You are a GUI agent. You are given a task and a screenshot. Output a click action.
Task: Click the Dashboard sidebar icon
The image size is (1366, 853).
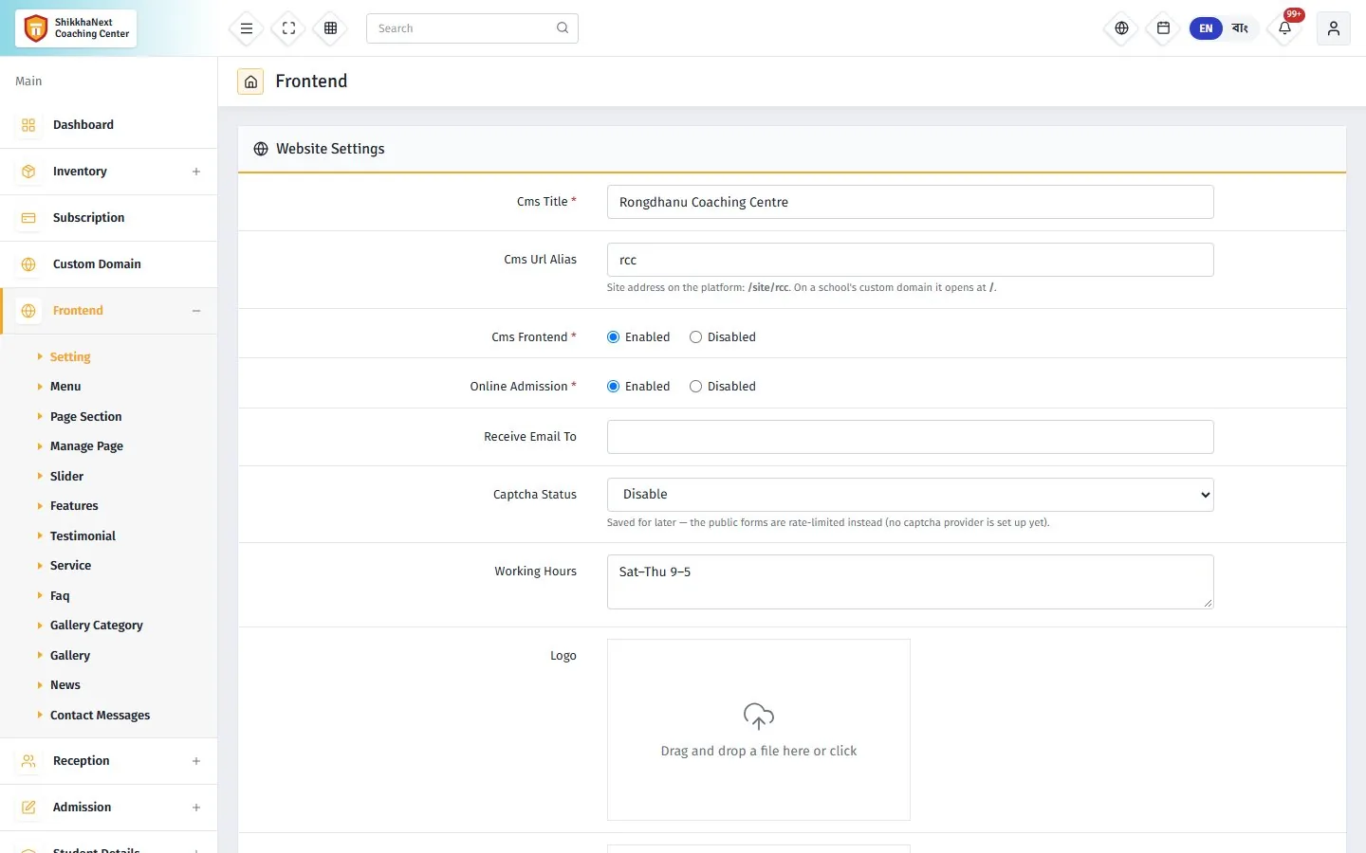[x=28, y=125]
